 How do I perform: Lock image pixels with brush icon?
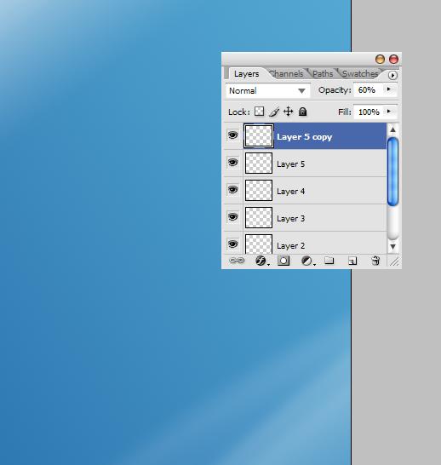[274, 112]
